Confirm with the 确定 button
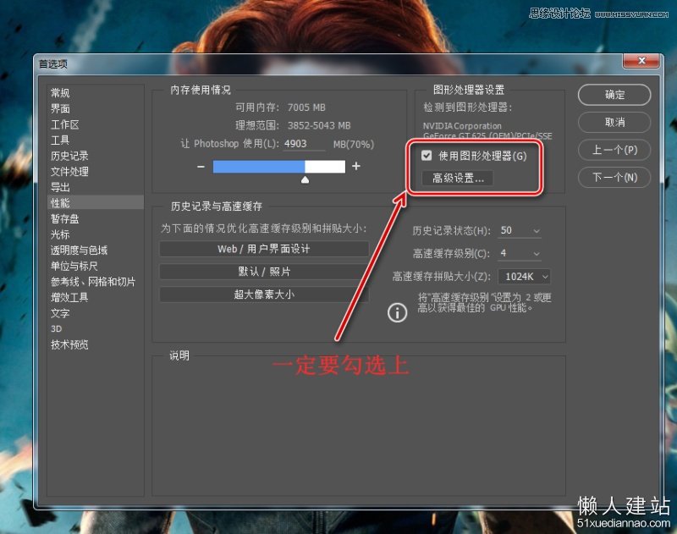Viewport: 677px width, 534px height. point(614,95)
